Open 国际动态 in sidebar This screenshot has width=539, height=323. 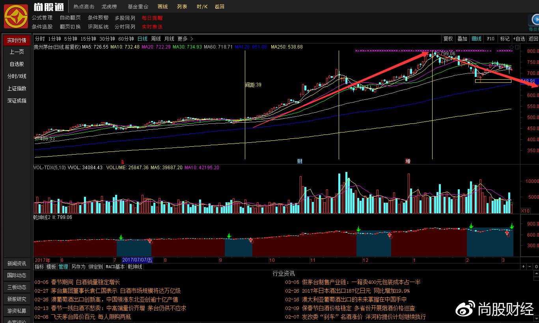tap(17, 275)
